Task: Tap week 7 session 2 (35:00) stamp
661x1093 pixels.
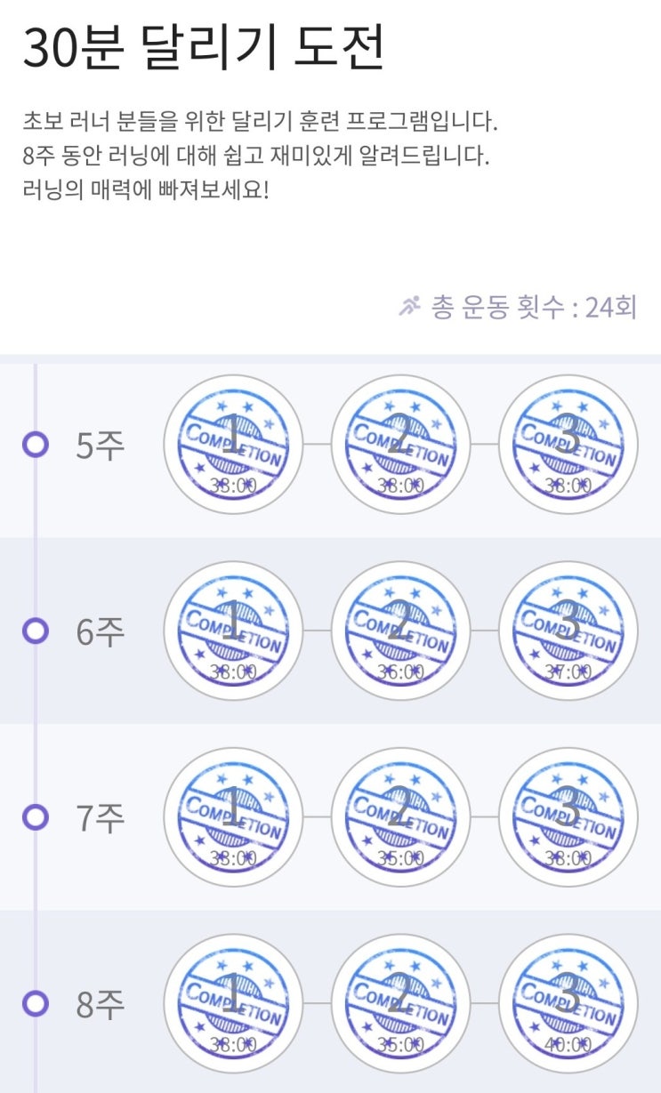Action: pyautogui.click(x=400, y=816)
